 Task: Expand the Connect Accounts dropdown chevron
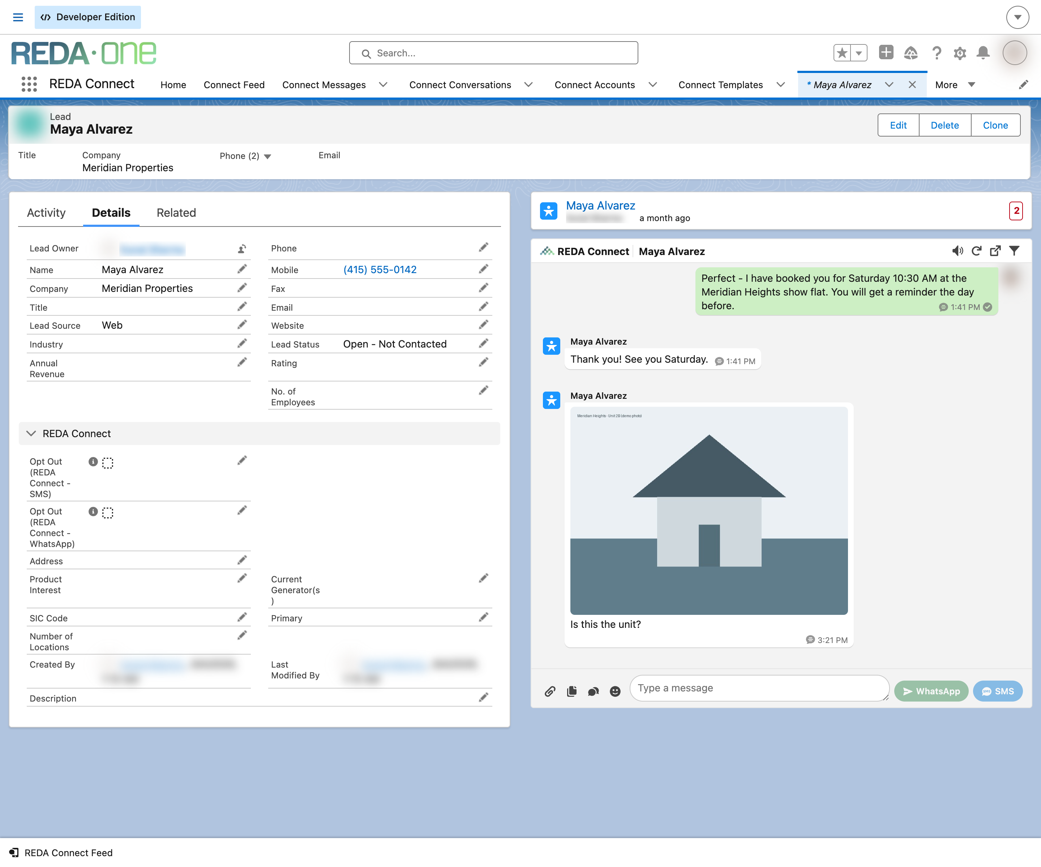(653, 85)
